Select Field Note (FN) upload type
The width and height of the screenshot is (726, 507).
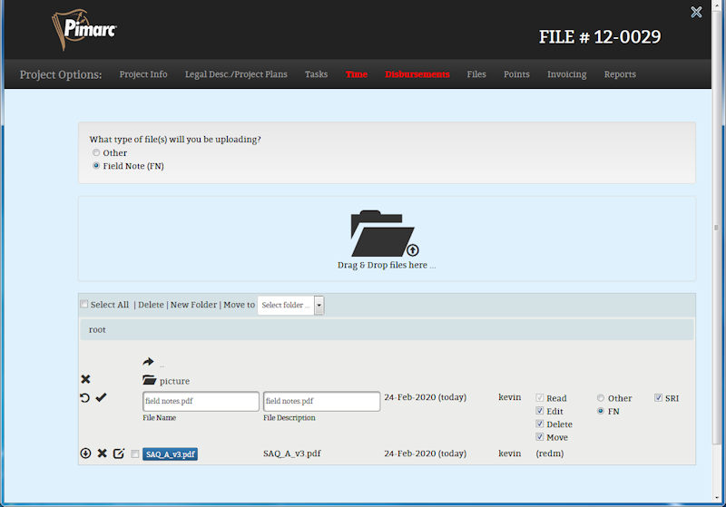coord(96,166)
